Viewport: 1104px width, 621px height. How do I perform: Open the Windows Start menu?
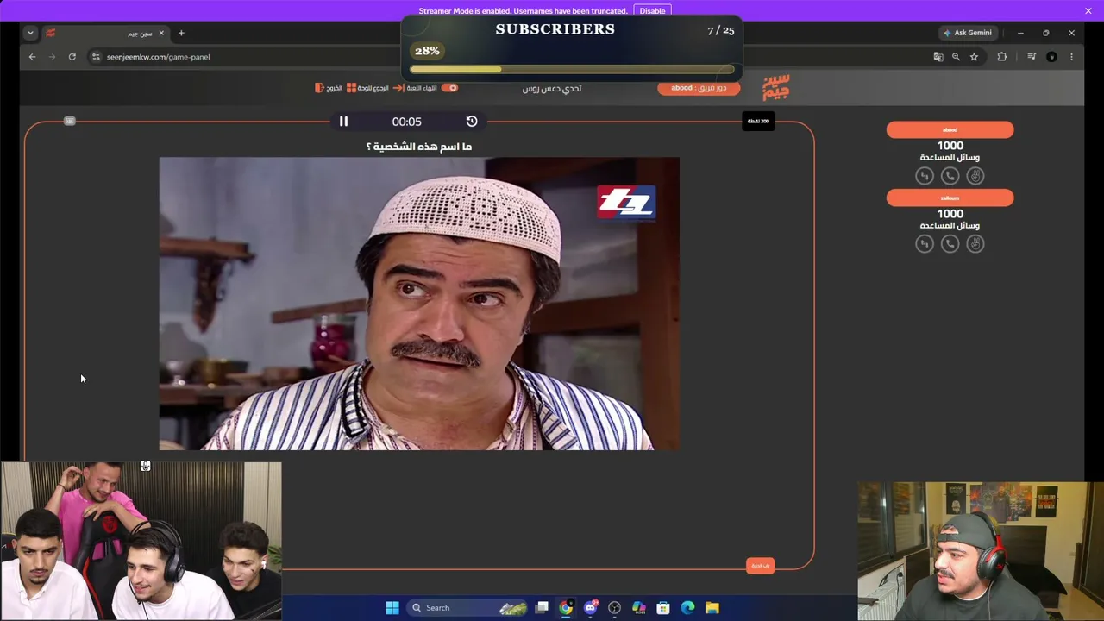coord(392,608)
